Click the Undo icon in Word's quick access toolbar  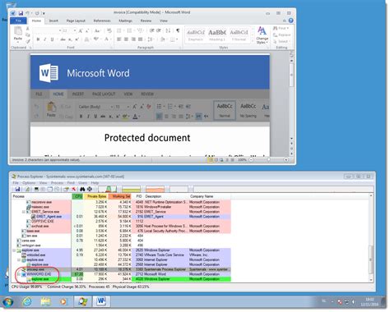coord(28,13)
